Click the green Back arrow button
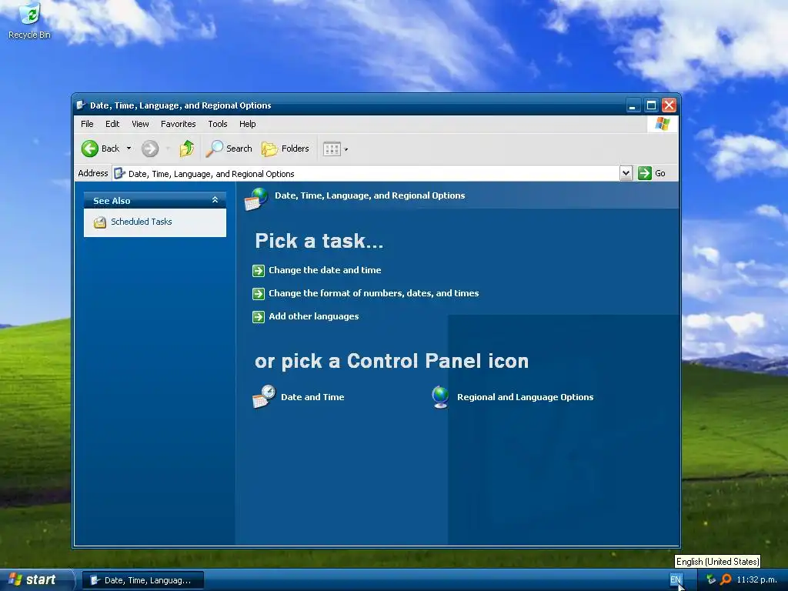 click(90, 149)
